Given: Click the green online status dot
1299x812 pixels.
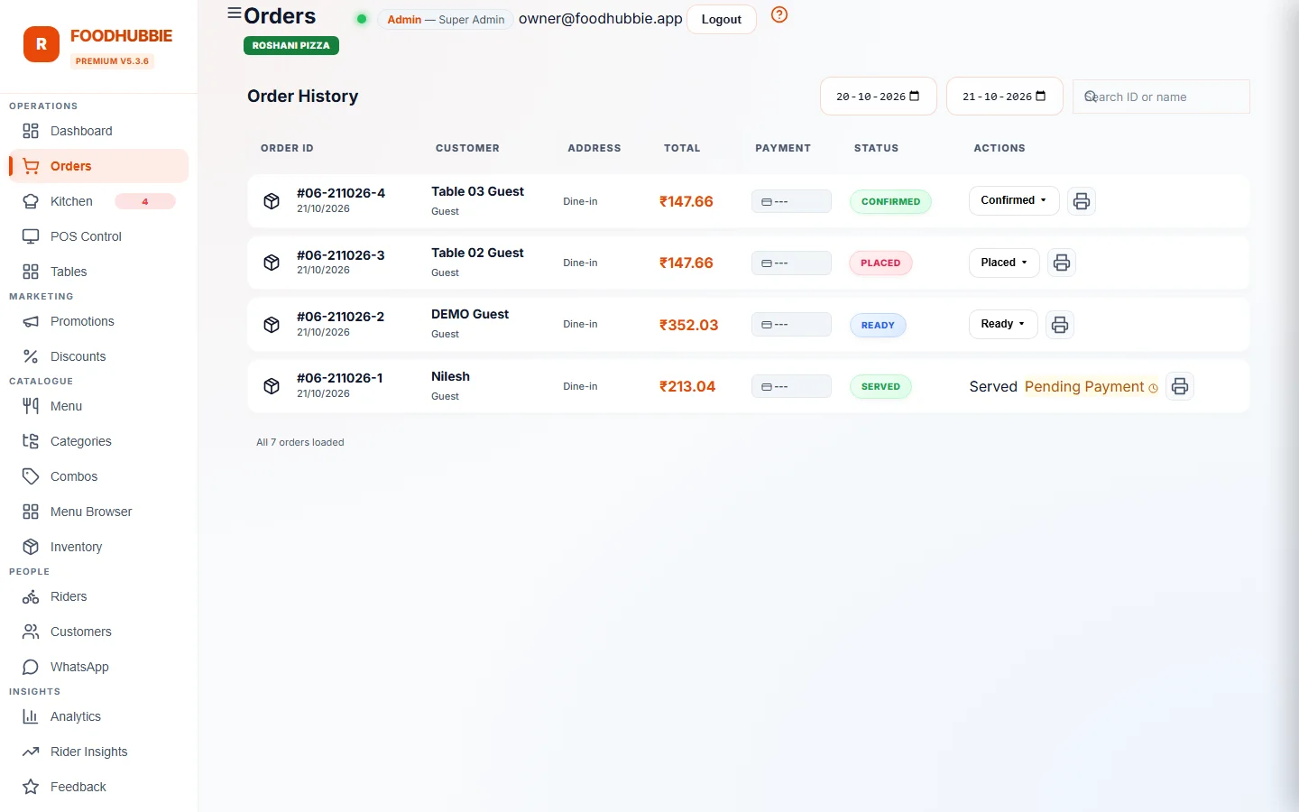Looking at the screenshot, I should 362,19.
